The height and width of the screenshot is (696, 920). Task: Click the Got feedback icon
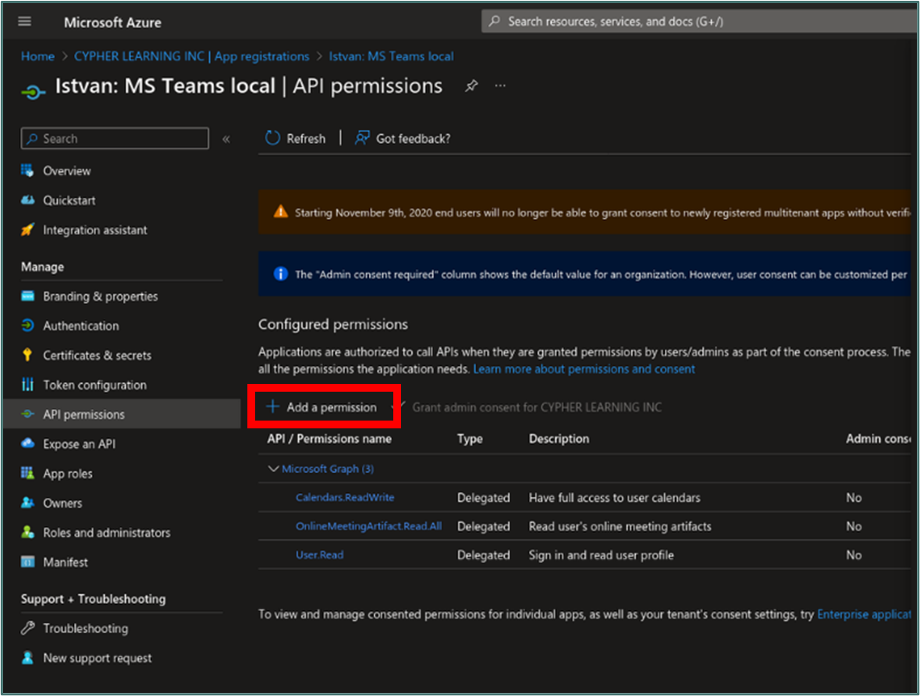[x=362, y=138]
